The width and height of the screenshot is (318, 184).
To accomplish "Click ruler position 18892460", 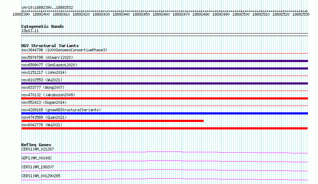I will 161,14.
